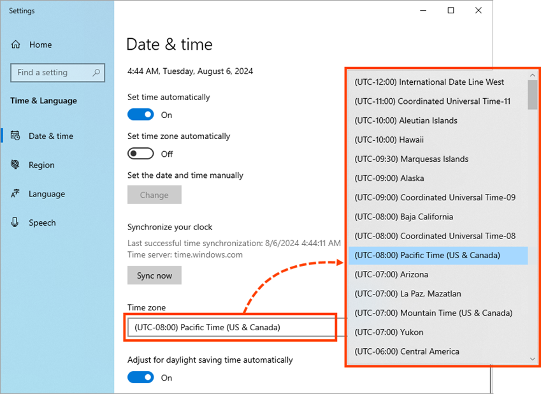Click the Speech microphone icon
The width and height of the screenshot is (541, 394).
click(x=15, y=223)
